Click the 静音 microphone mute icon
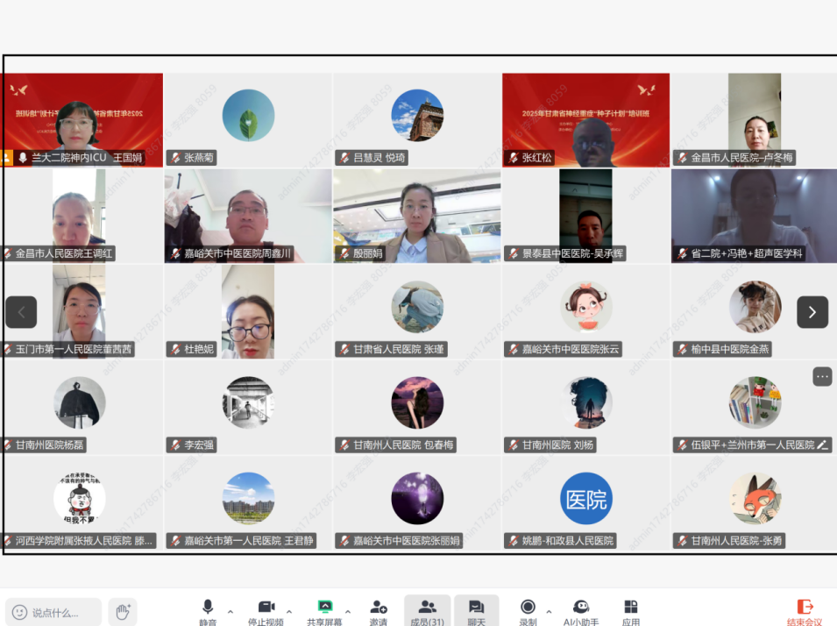The height and width of the screenshot is (626, 837). coord(208,608)
